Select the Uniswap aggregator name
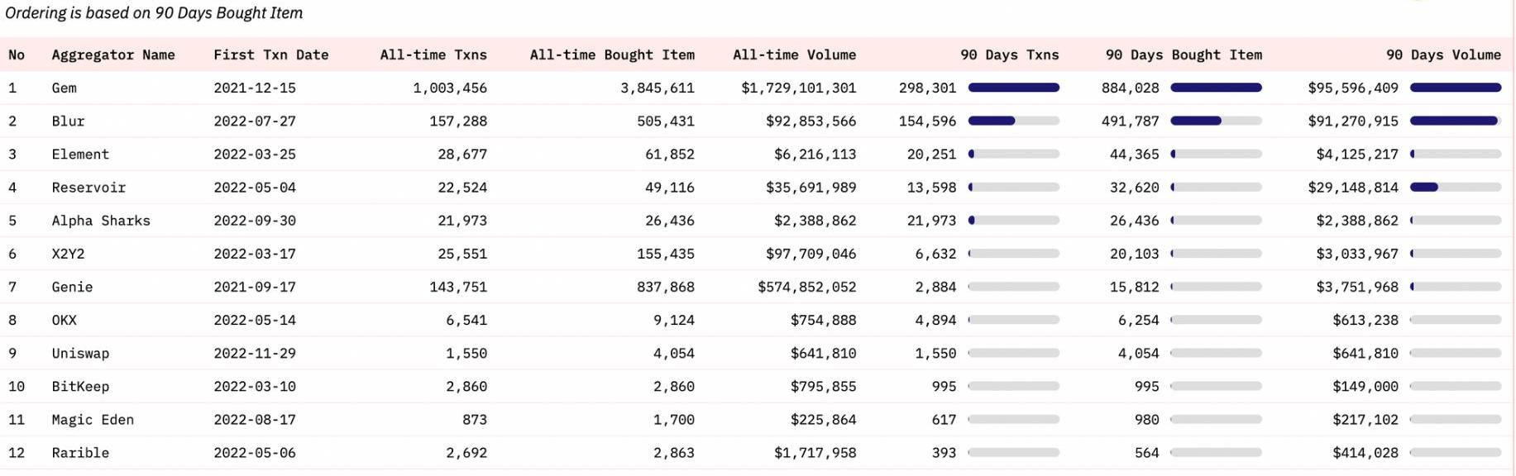Image resolution: width=1516 pixels, height=476 pixels. [x=80, y=354]
